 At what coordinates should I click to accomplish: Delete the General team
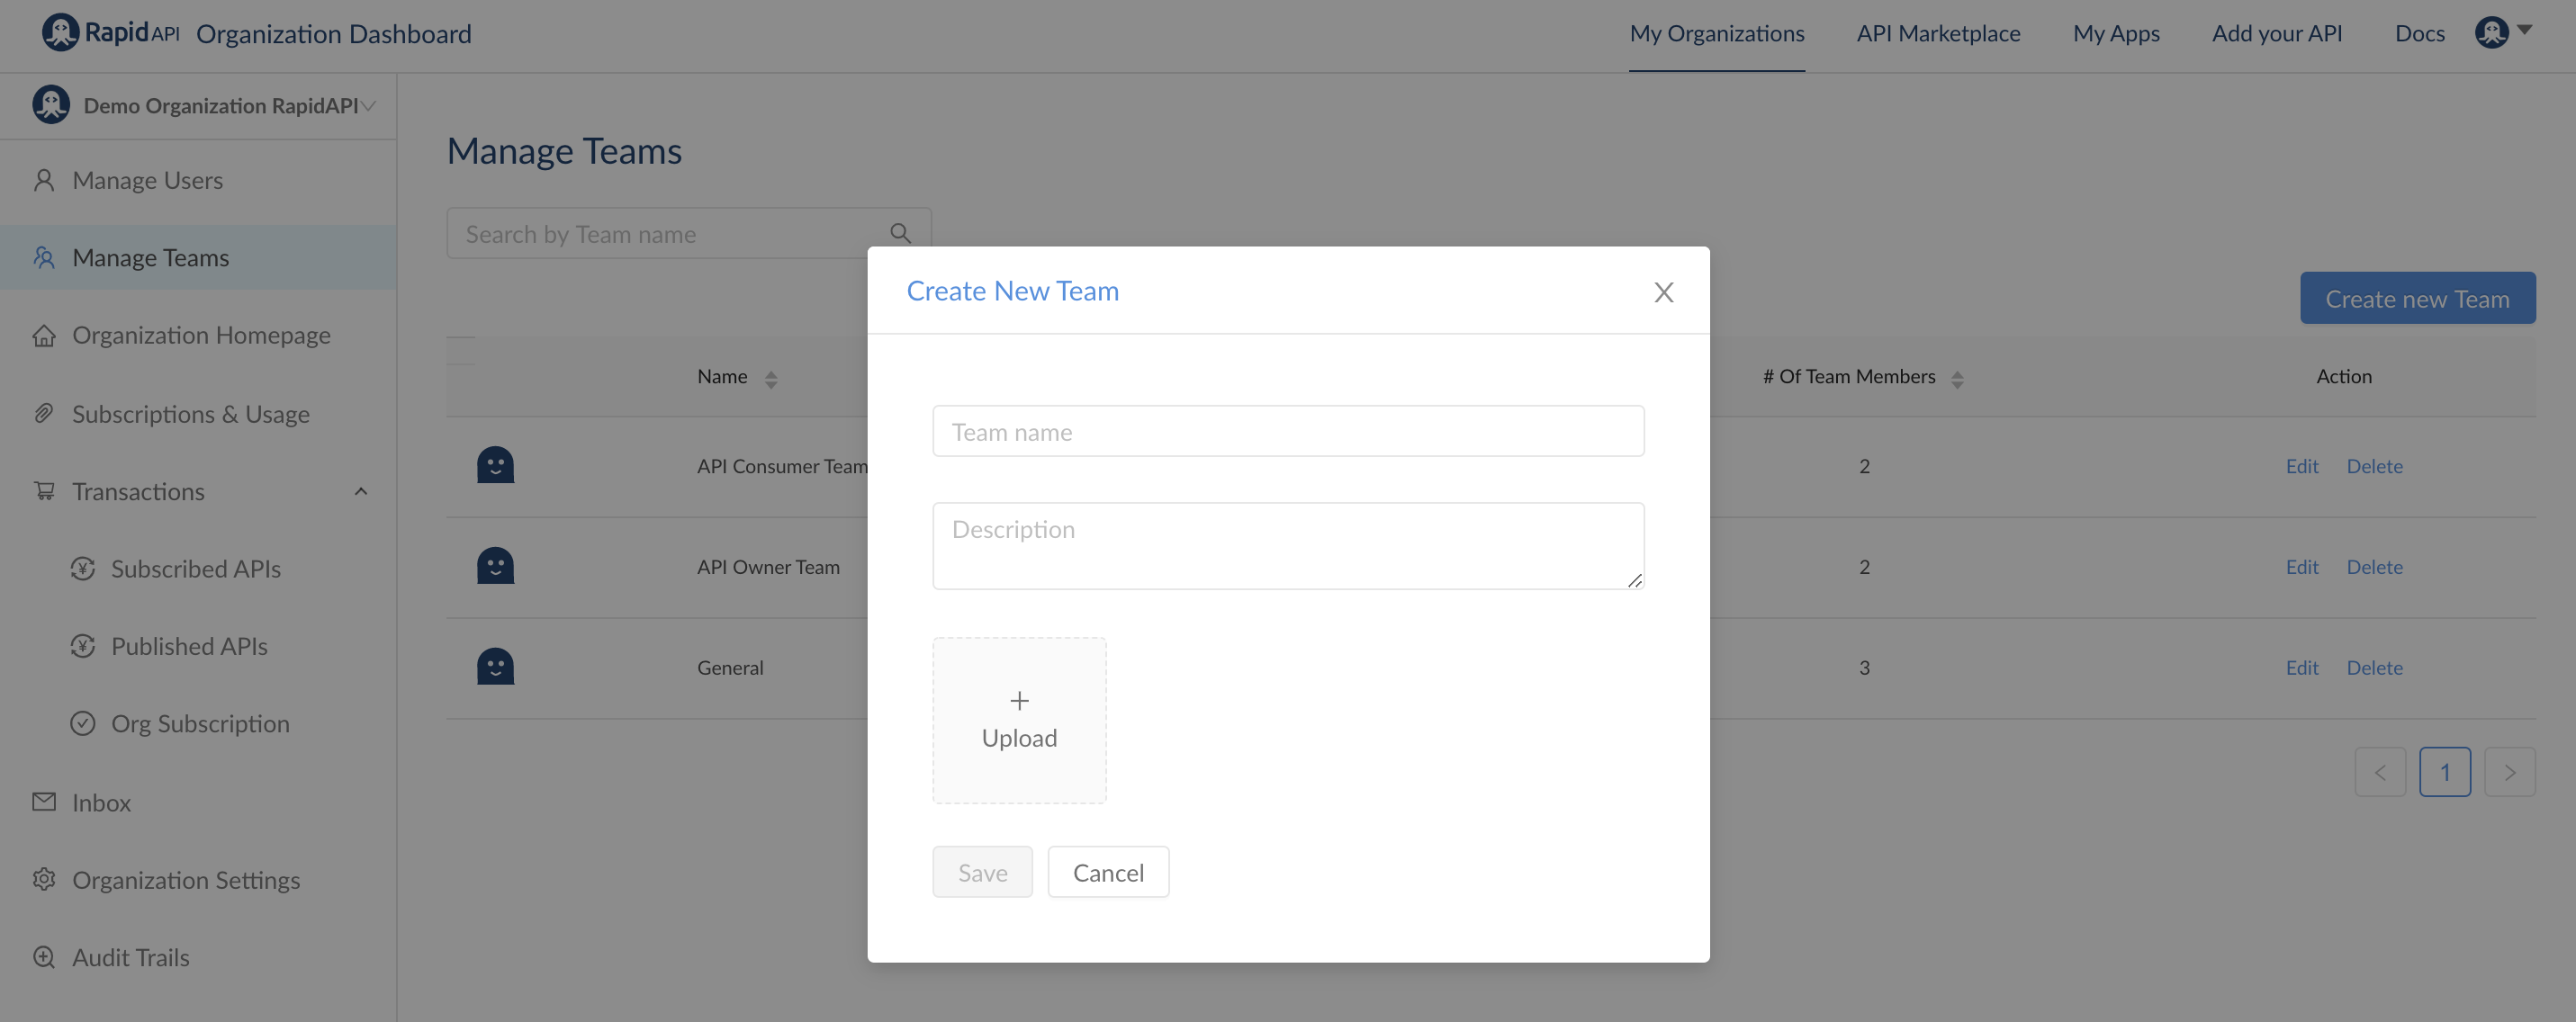tap(2374, 667)
